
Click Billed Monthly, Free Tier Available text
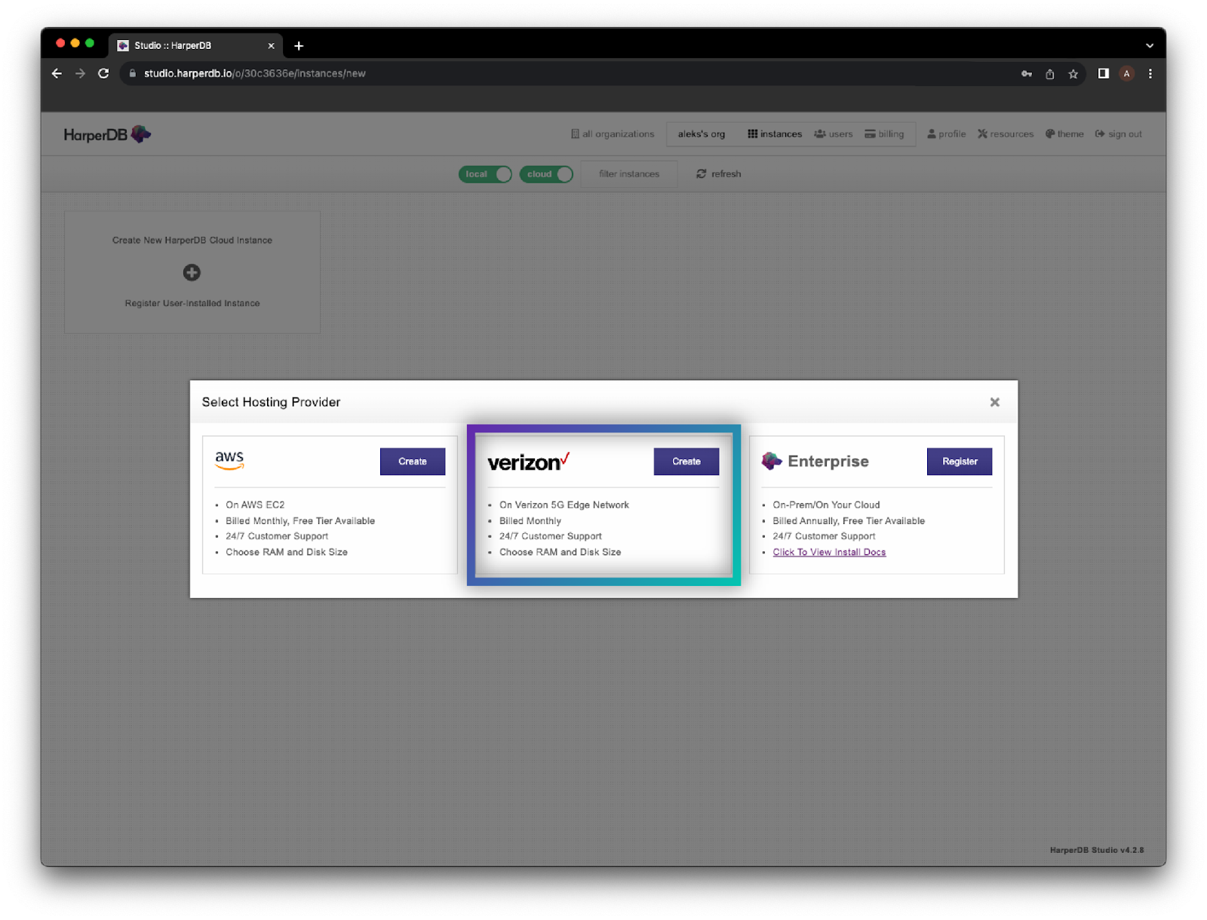point(300,520)
